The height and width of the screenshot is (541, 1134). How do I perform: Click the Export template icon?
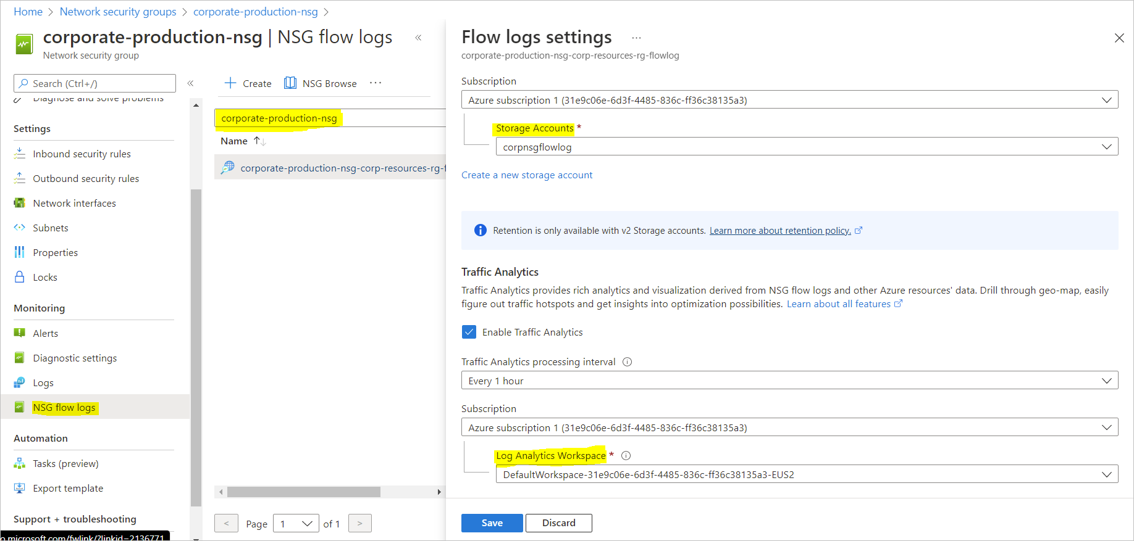click(x=20, y=488)
